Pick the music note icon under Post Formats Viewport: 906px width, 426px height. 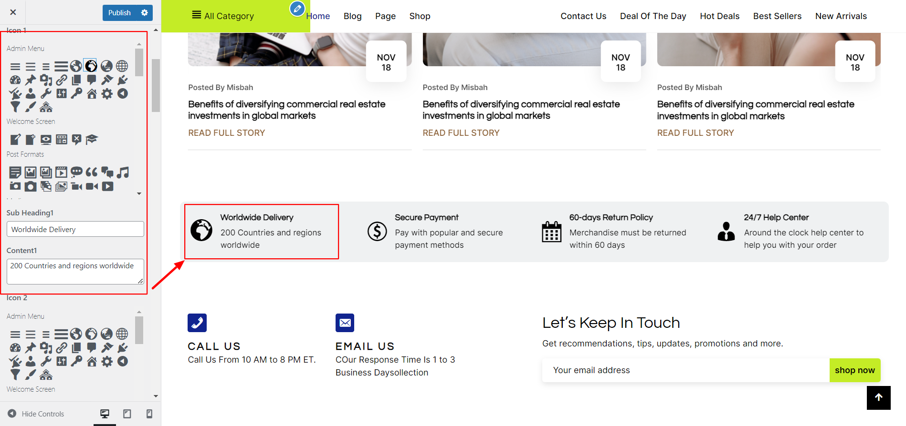123,172
